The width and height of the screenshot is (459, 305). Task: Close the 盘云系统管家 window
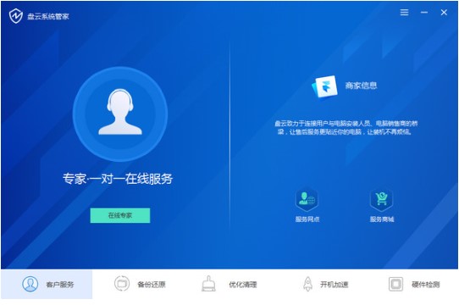pyautogui.click(x=444, y=13)
